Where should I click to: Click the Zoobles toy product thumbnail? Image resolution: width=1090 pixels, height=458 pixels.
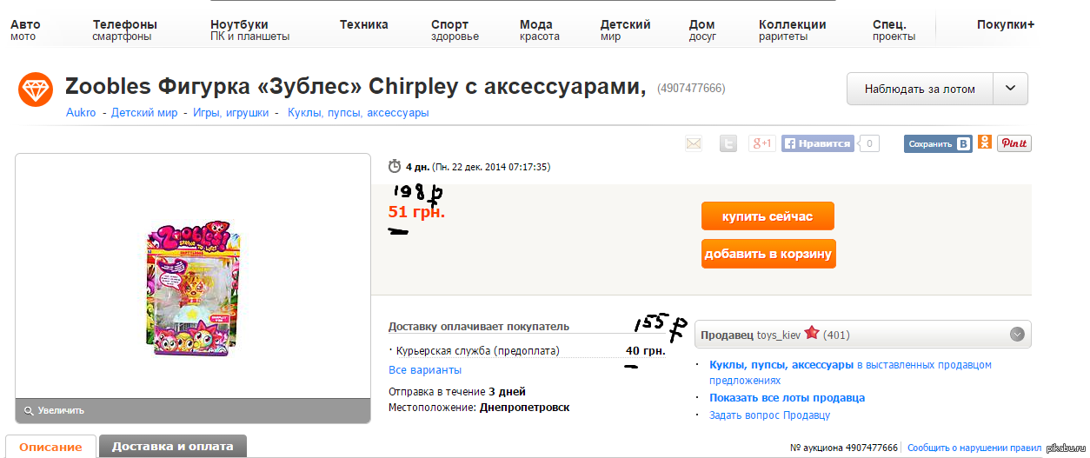tap(192, 289)
